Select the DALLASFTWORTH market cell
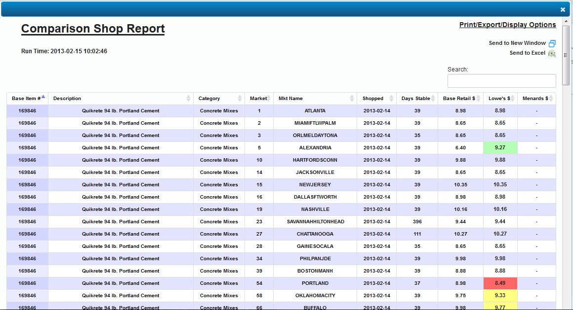 (315, 197)
